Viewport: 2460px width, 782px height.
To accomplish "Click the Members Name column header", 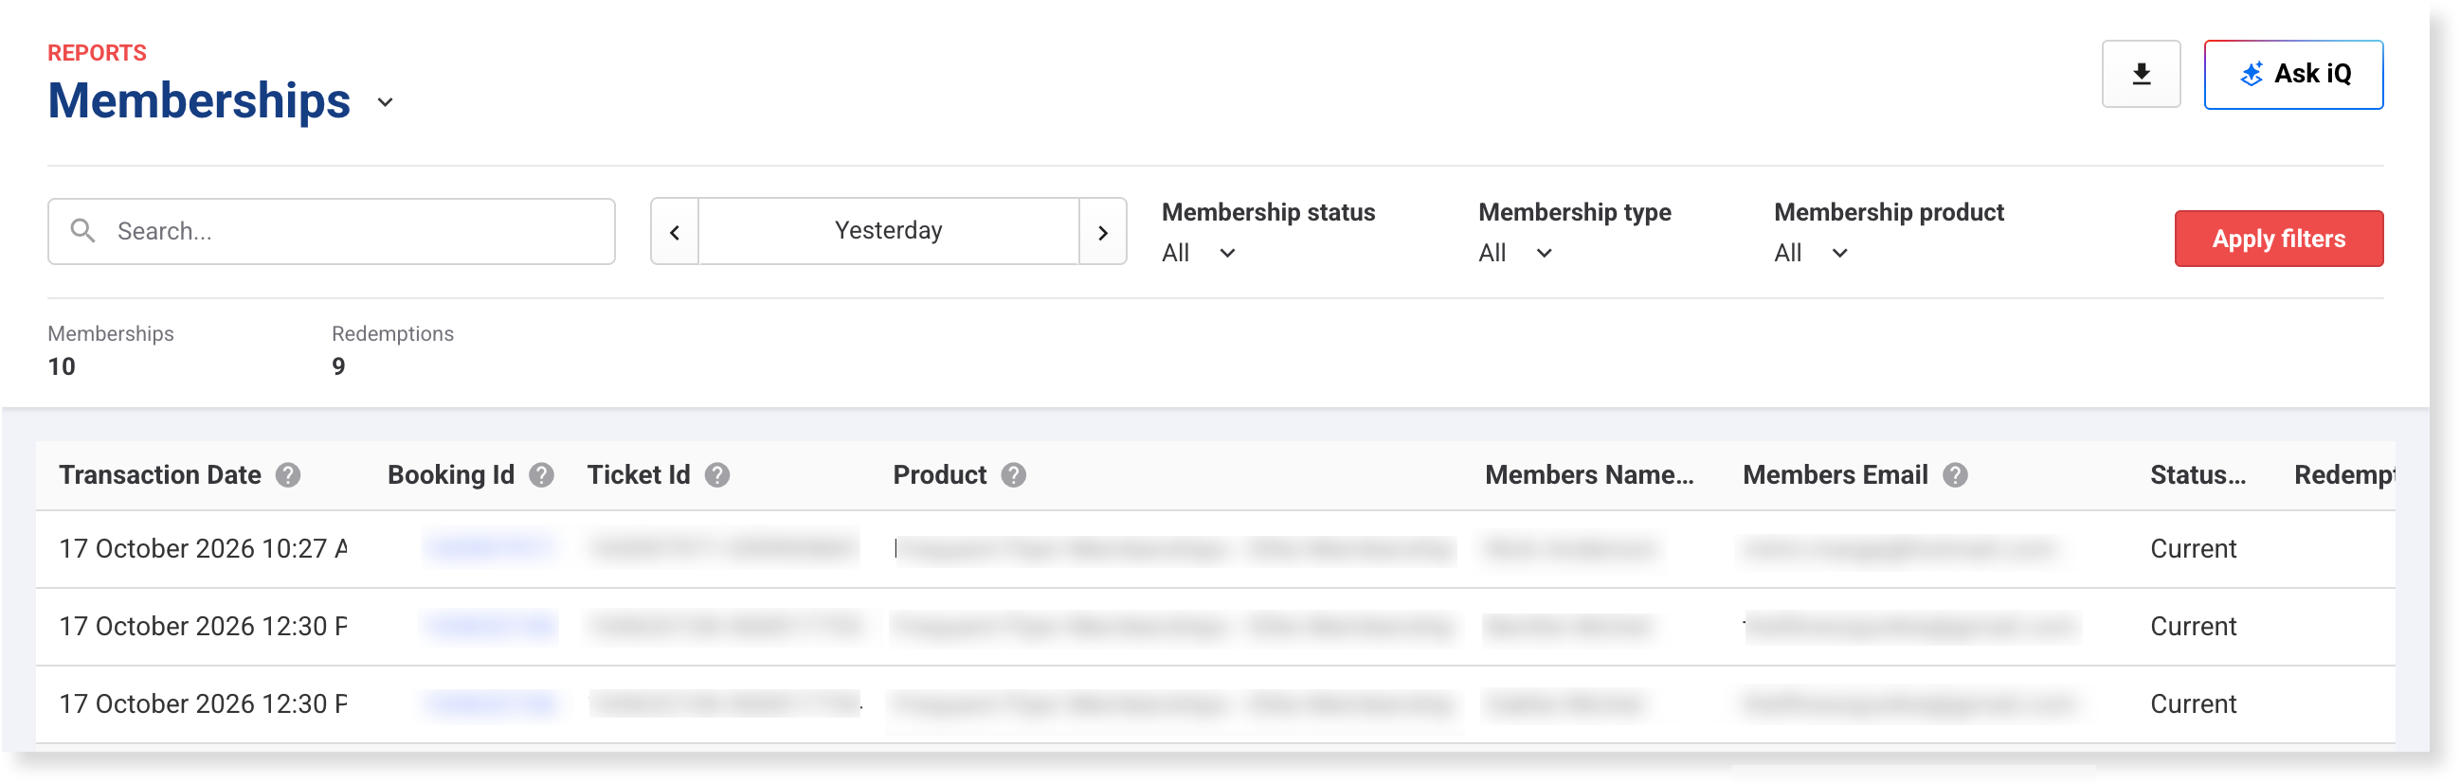I will (x=1589, y=475).
